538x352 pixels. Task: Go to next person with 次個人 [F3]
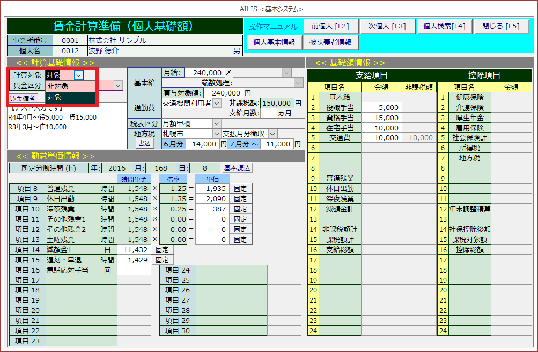coord(387,26)
